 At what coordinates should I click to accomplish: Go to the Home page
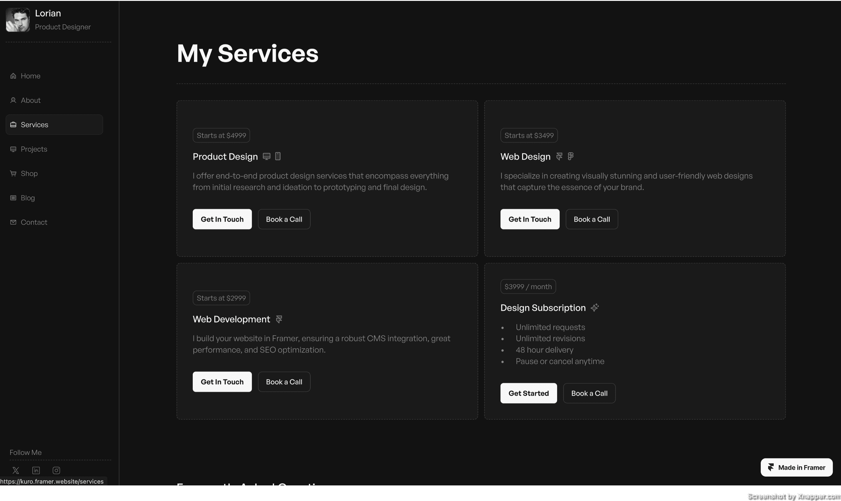(x=30, y=76)
